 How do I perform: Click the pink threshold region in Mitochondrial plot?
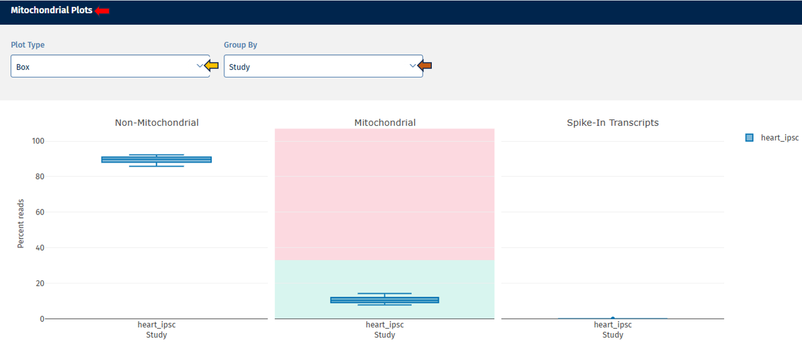point(384,195)
